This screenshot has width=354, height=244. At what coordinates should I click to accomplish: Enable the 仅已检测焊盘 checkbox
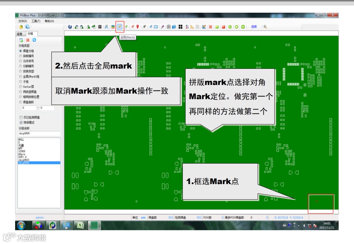[21, 117]
